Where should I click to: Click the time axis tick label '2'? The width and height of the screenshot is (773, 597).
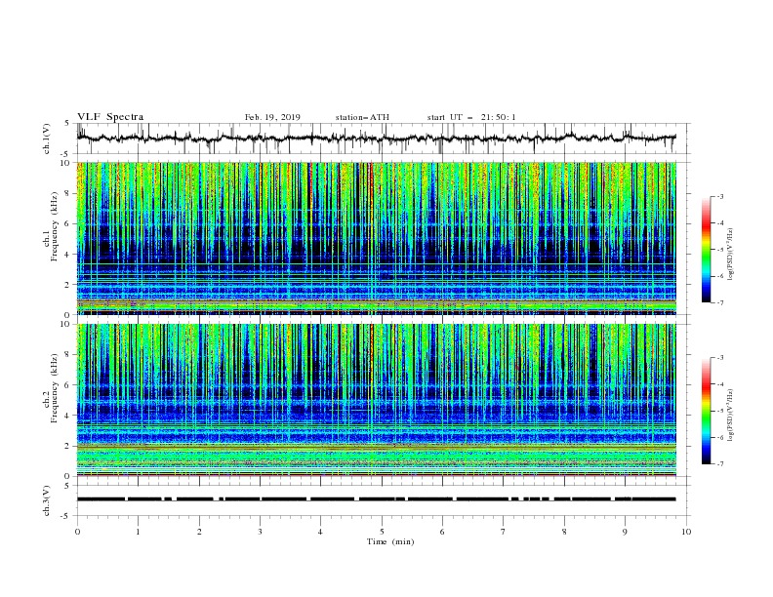pyautogui.click(x=199, y=532)
